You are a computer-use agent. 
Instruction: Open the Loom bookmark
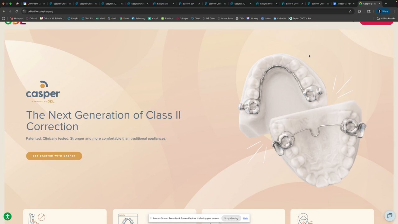point(266,18)
